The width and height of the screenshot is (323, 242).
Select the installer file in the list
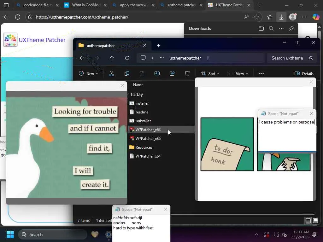click(142, 103)
